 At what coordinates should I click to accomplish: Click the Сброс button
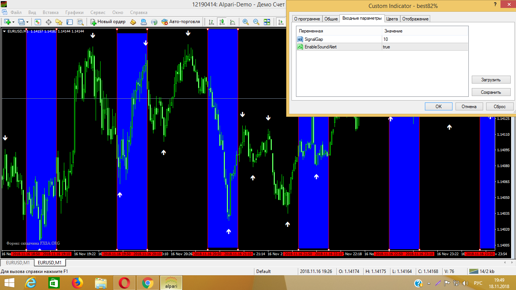tap(500, 106)
